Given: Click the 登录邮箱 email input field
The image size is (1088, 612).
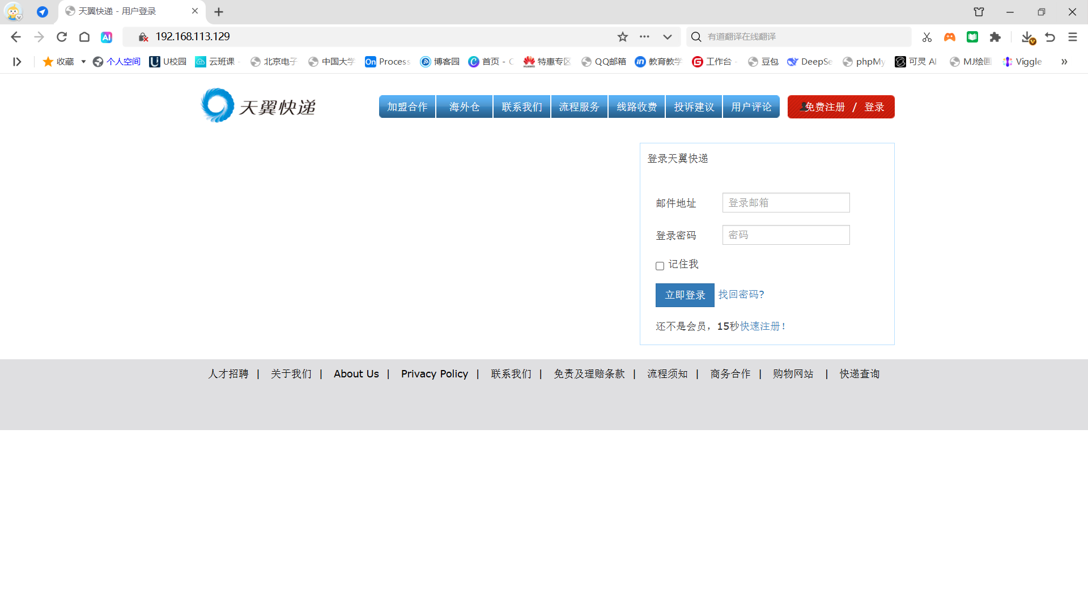Looking at the screenshot, I should (x=785, y=202).
